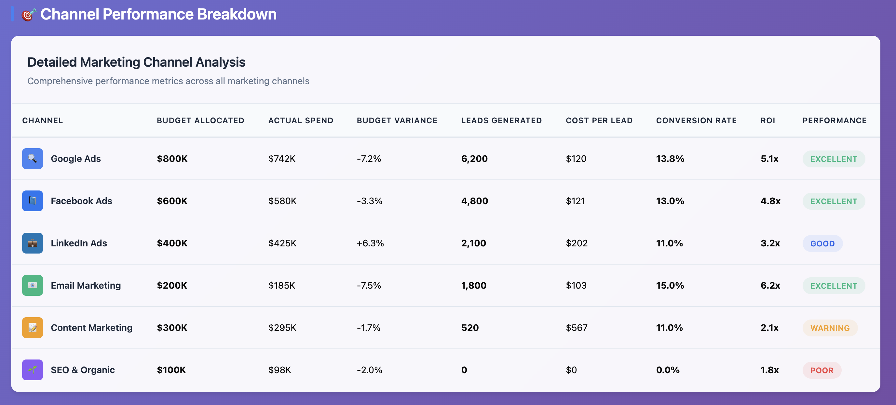Click the $580K actual spend value
The width and height of the screenshot is (896, 405).
click(x=282, y=201)
